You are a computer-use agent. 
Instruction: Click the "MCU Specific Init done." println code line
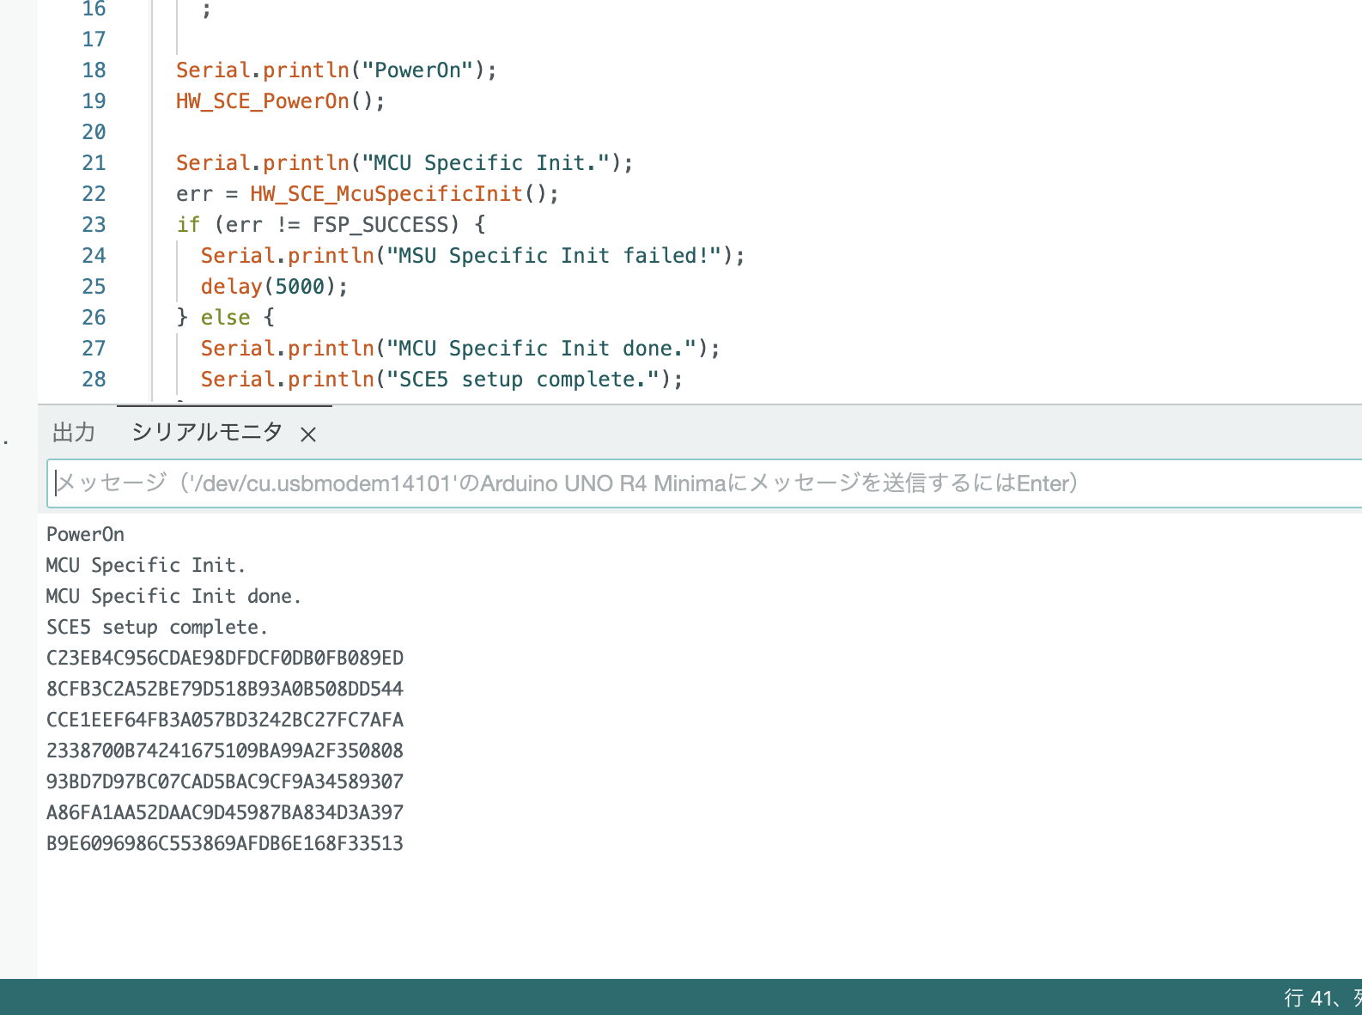pyautogui.click(x=461, y=349)
